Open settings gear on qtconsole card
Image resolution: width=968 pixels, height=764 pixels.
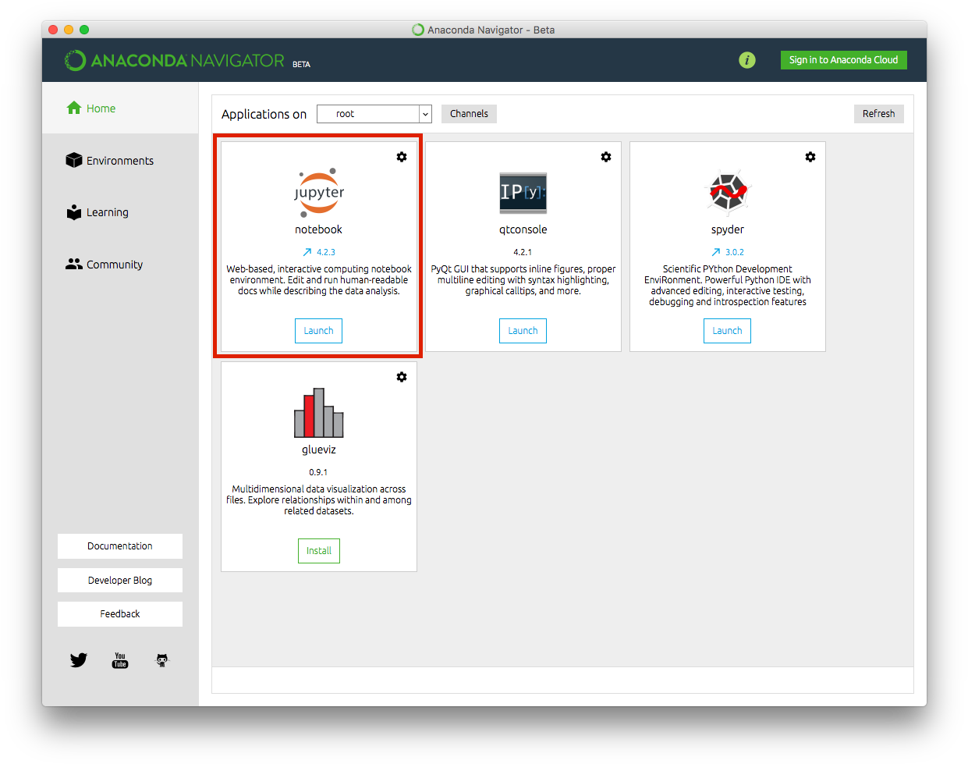click(x=606, y=157)
